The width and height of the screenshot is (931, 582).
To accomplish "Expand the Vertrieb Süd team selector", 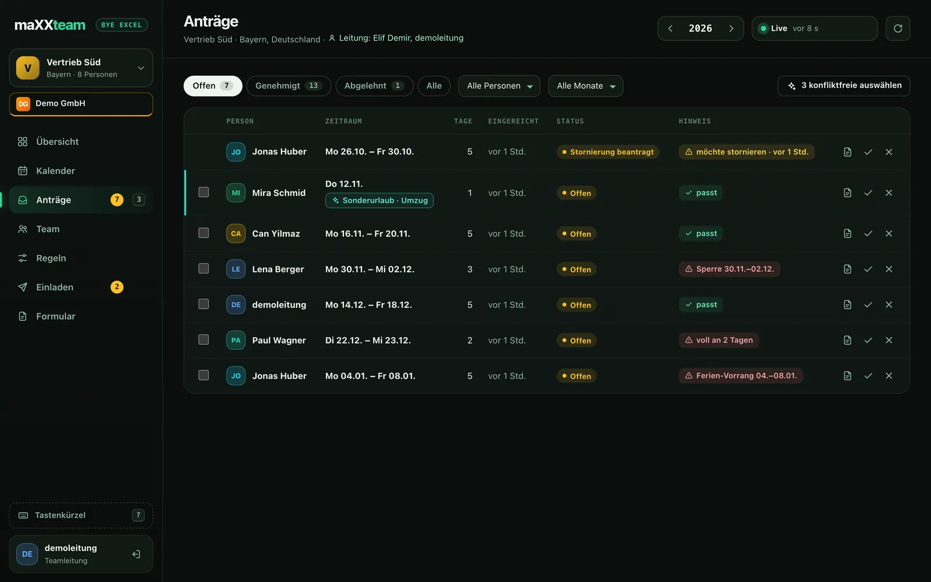I will (x=81, y=68).
